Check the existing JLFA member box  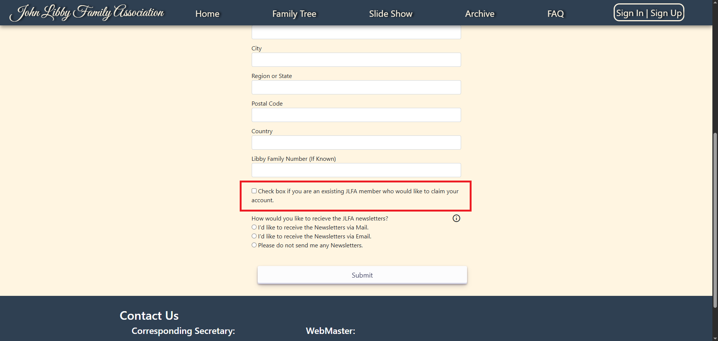[254, 191]
